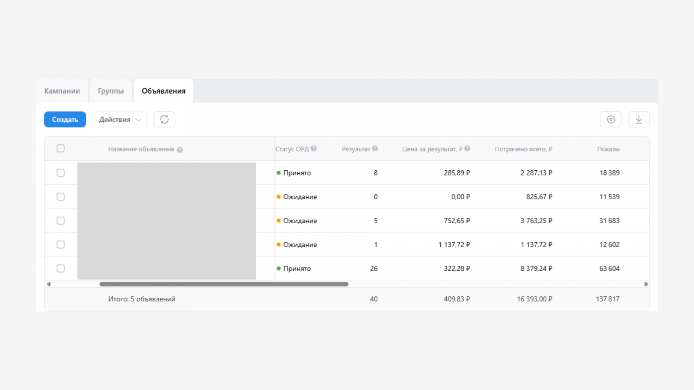Click the Потрачено всего column header
The width and height of the screenshot is (694, 390).
coord(524,149)
